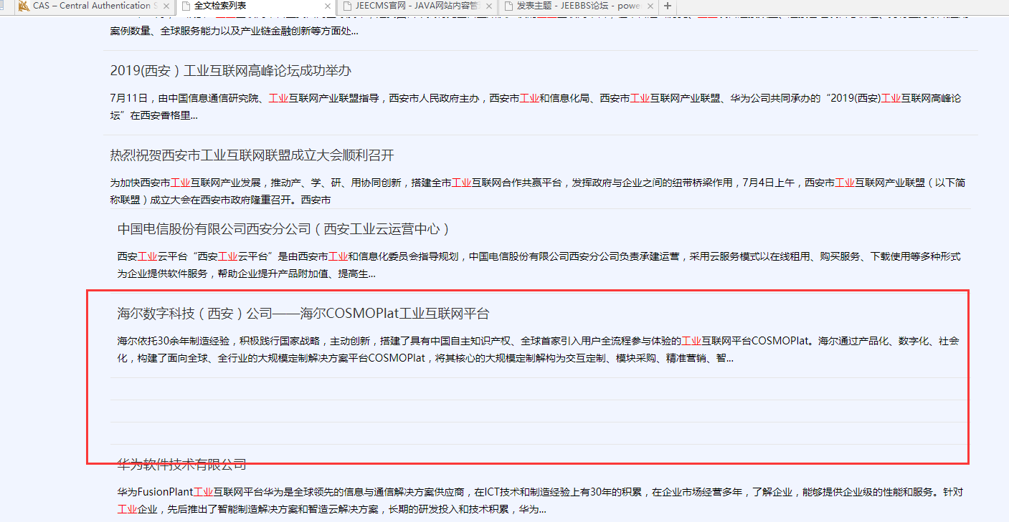The height and width of the screenshot is (522, 1009).
Task: Click red 工业 in 工业和信息化委员会 excerpt
Action: click(x=338, y=256)
